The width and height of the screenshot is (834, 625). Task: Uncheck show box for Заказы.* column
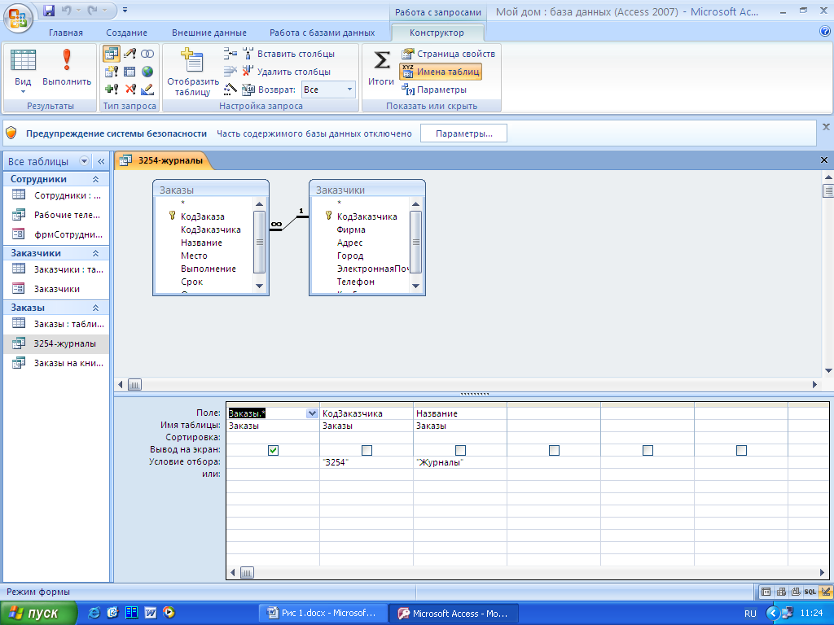[273, 450]
